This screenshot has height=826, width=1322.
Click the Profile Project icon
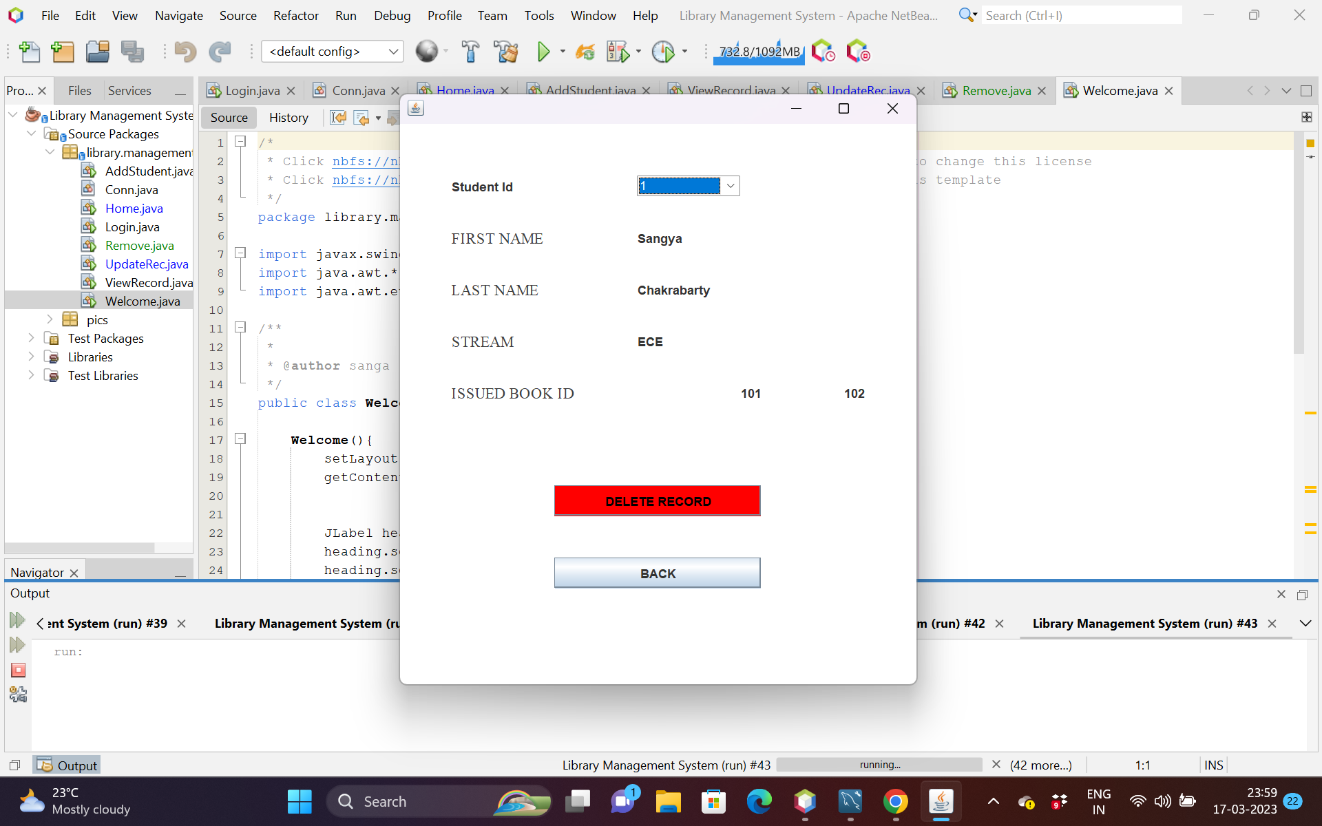[663, 52]
